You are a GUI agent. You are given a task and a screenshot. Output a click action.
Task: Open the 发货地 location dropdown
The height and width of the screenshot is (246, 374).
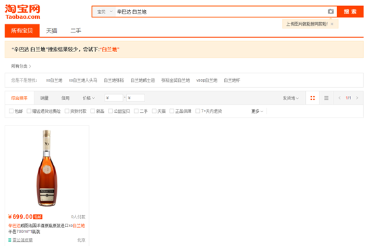(x=290, y=98)
